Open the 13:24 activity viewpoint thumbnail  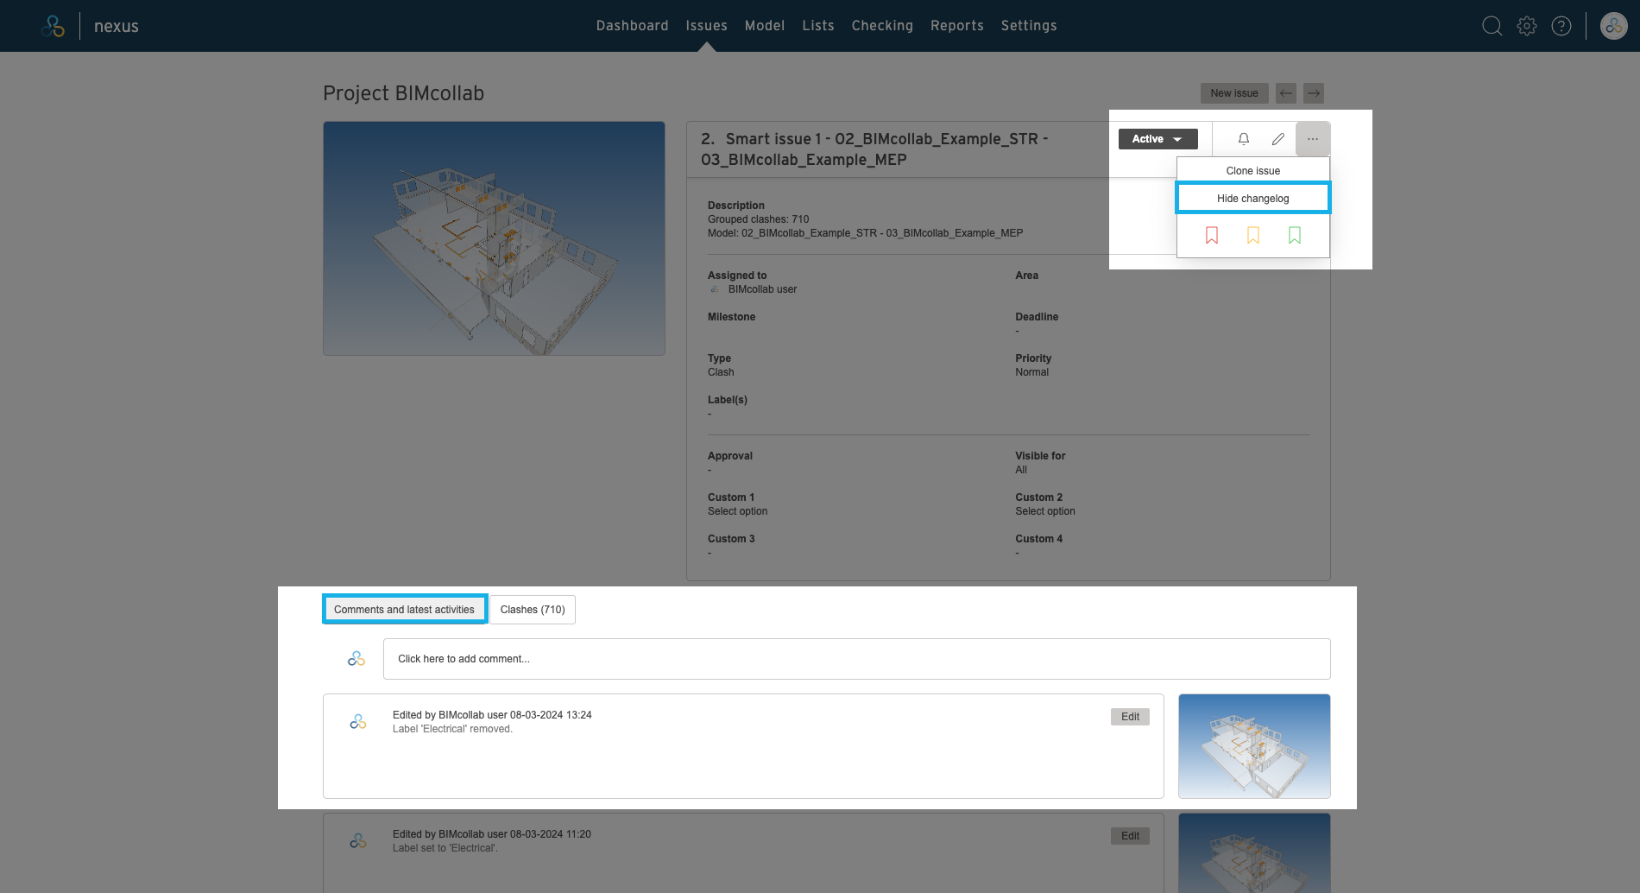(1254, 746)
